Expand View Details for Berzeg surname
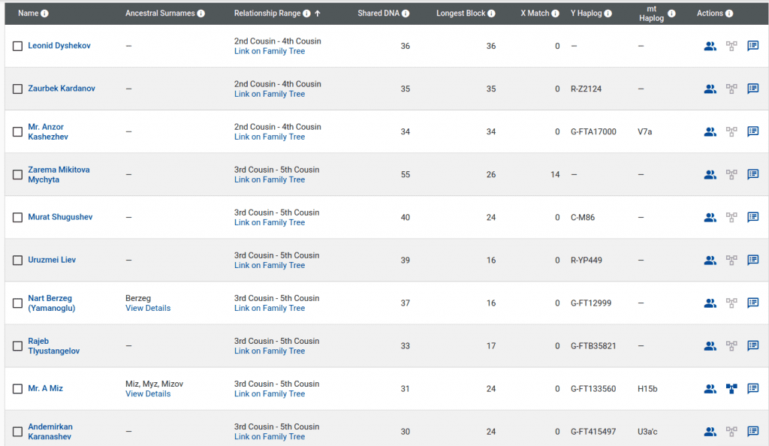This screenshot has width=769, height=446. tap(148, 309)
